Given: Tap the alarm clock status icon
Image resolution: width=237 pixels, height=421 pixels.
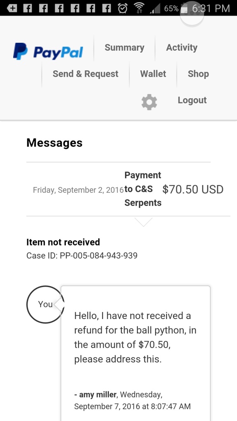Looking at the screenshot, I should [x=123, y=9].
